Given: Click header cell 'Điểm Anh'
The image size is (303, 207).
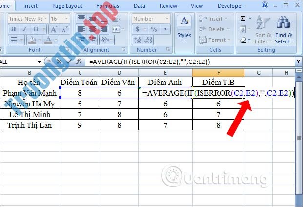Looking at the screenshot, I should pos(165,82).
